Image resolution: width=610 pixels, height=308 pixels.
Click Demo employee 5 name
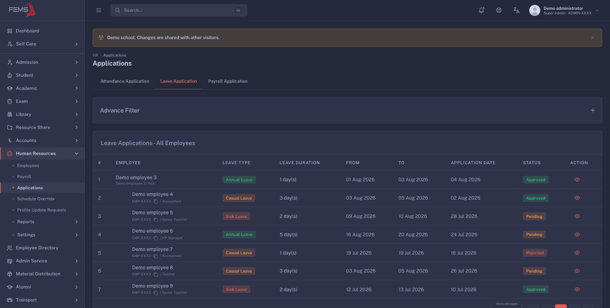[x=152, y=213]
